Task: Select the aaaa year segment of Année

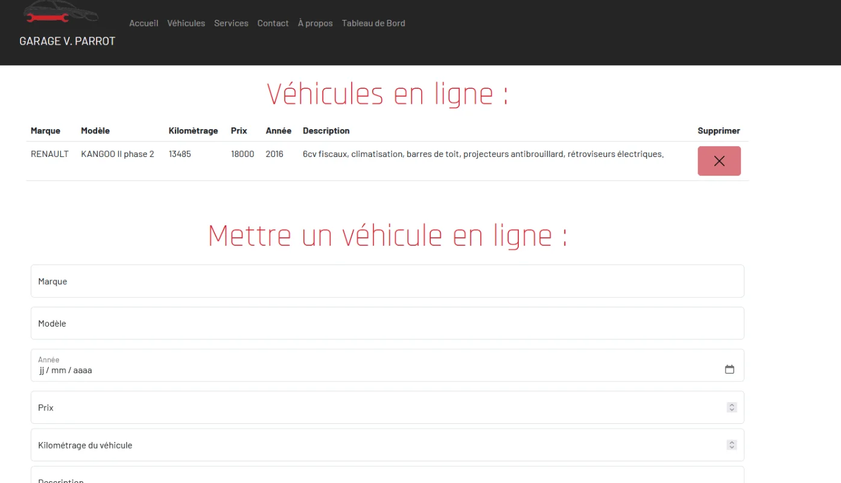Action: coord(83,370)
